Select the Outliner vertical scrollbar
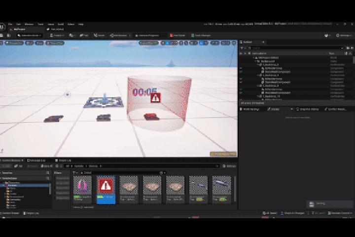The height and width of the screenshot is (237, 355). 354,60
